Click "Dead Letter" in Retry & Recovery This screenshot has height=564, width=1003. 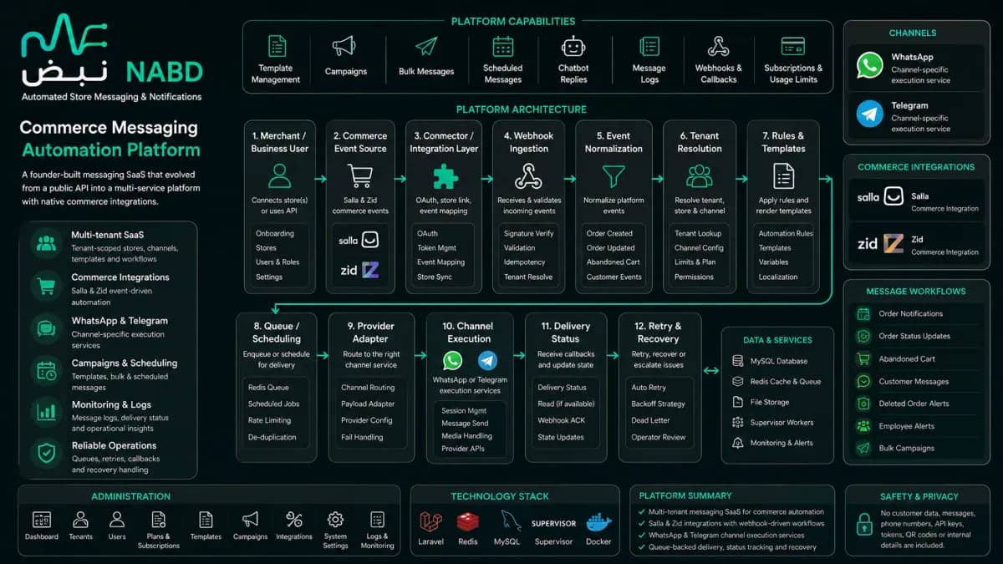click(x=651, y=420)
